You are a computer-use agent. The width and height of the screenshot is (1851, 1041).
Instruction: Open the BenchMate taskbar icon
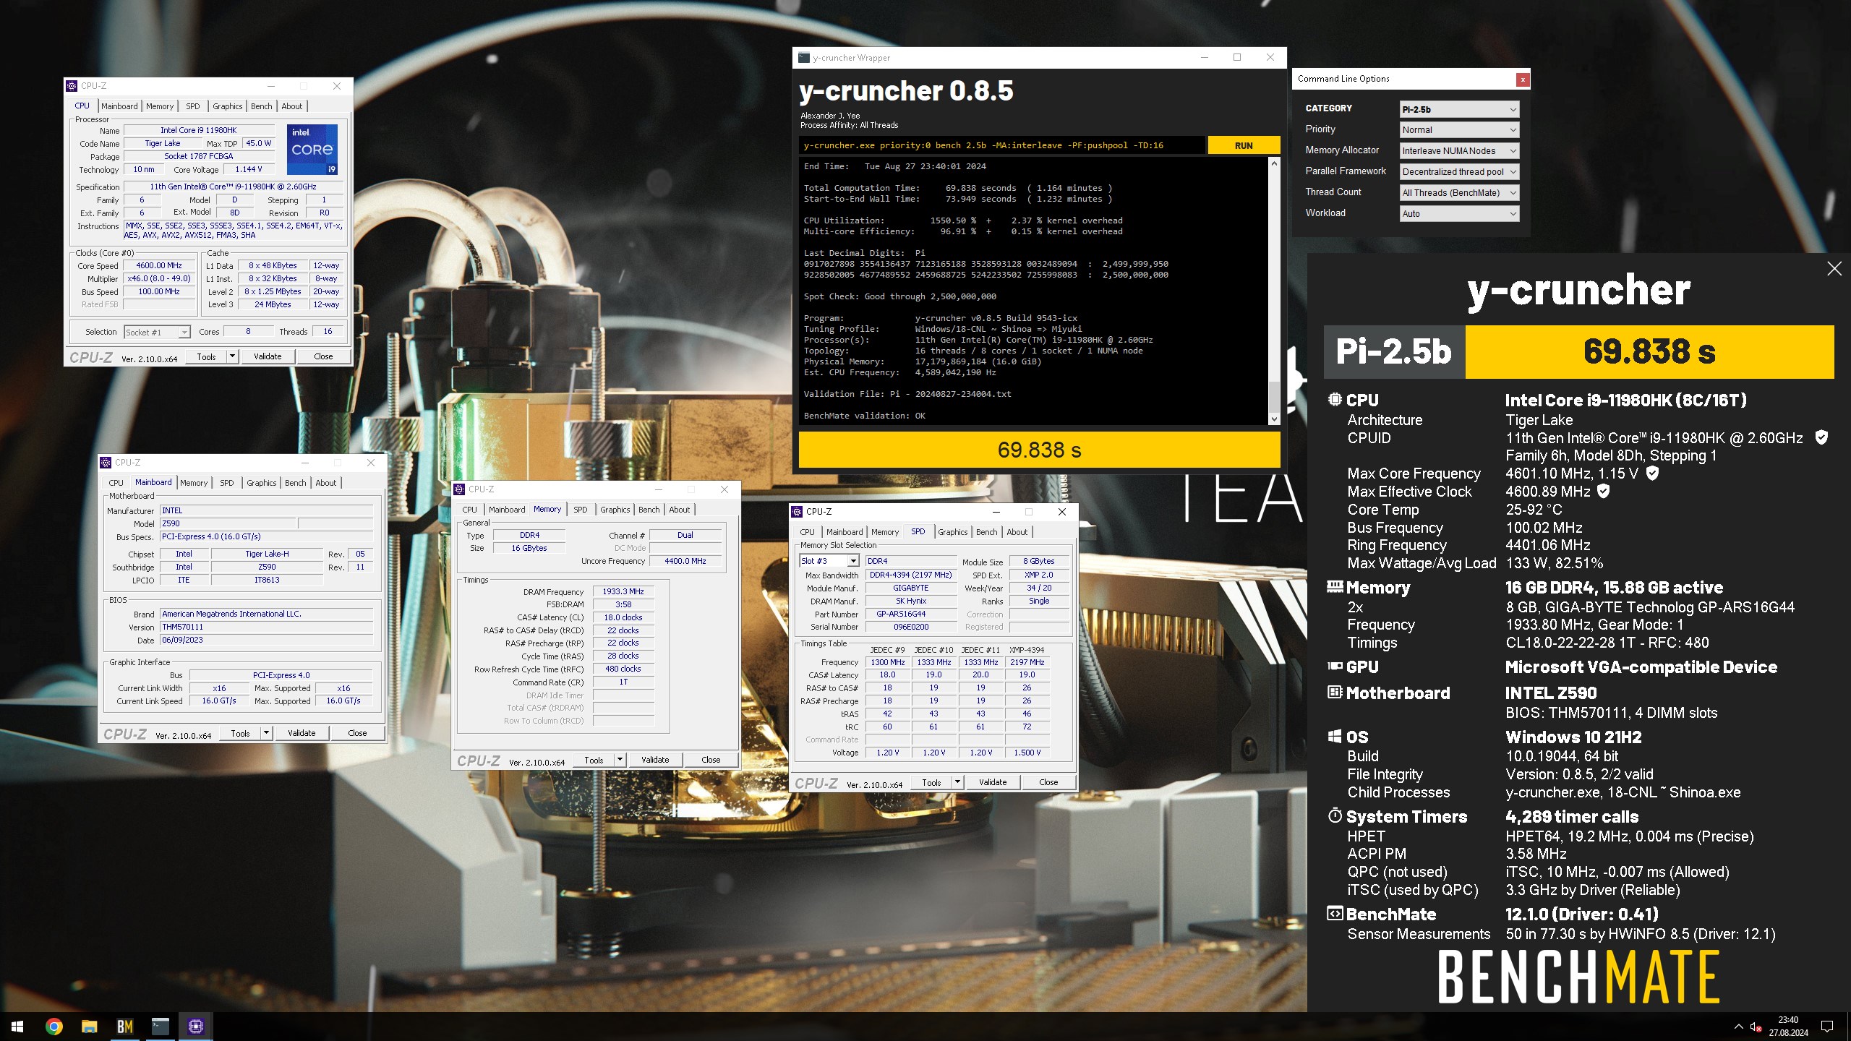(124, 1026)
